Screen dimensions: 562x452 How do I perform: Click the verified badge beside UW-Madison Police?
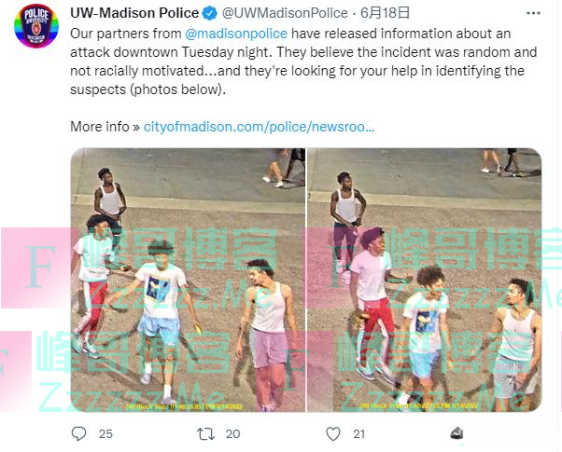209,14
